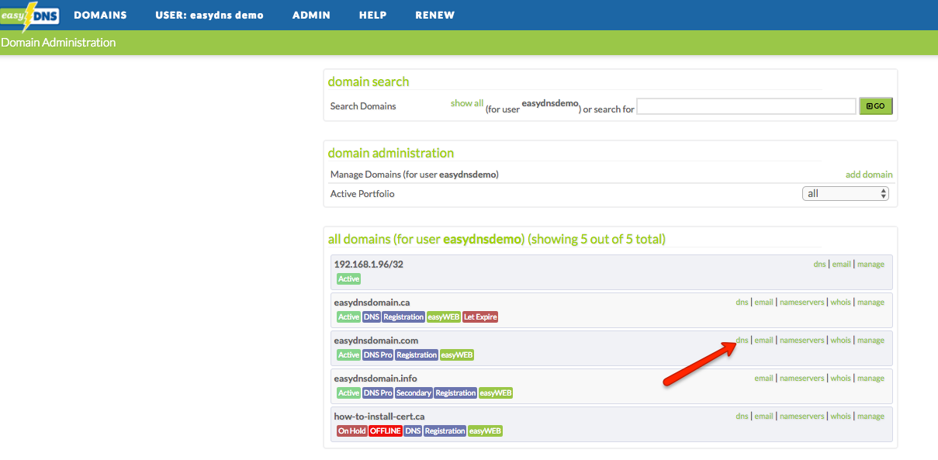
Task: Open nameservers for how-to-install-cert.ca
Action: coord(802,417)
